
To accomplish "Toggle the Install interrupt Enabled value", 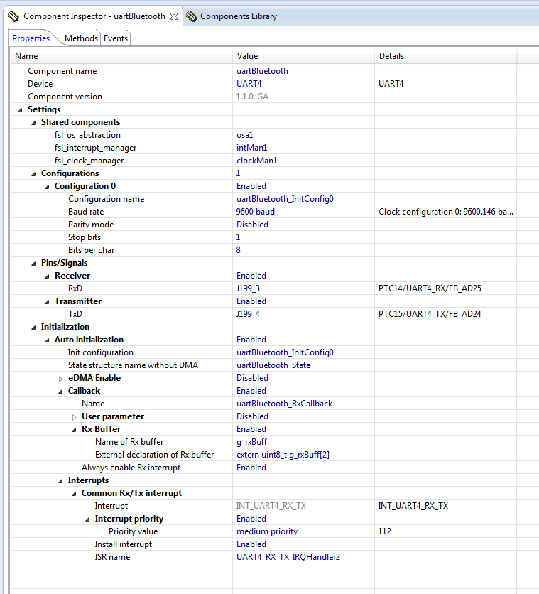I will [251, 544].
